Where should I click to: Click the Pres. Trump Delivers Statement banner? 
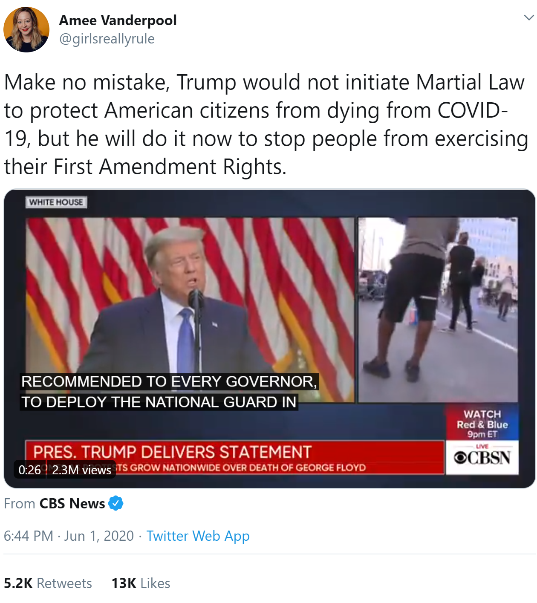coord(173,452)
